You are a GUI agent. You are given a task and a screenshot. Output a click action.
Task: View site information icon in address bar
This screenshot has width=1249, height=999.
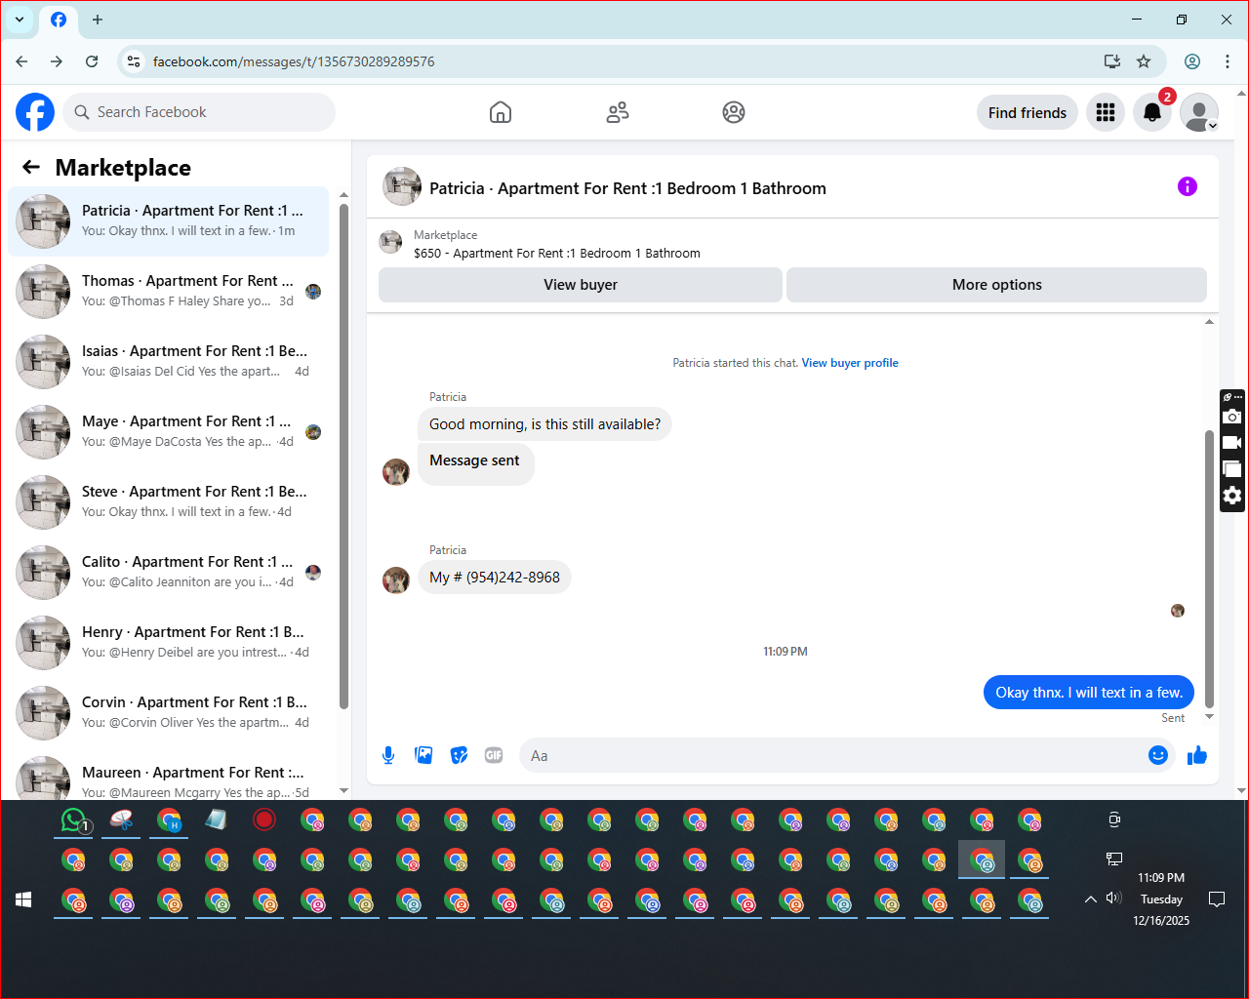point(134,61)
